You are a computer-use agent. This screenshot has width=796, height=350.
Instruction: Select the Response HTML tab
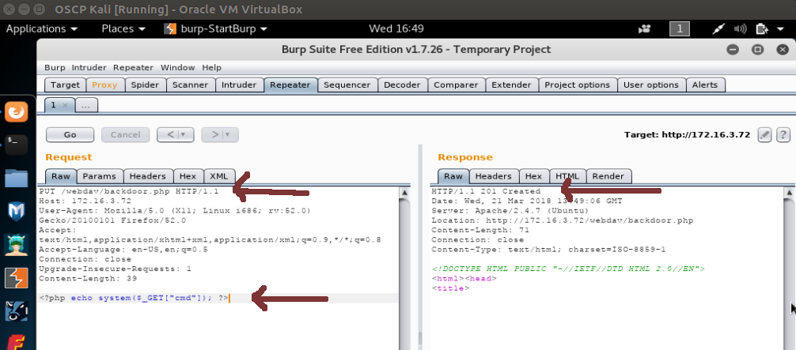click(x=567, y=176)
